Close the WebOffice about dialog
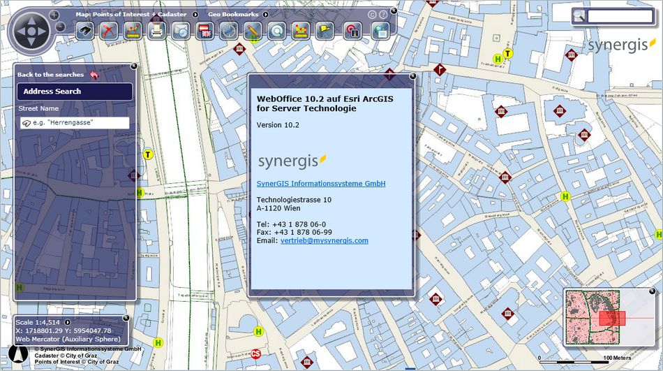This screenshot has width=663, height=371. pyautogui.click(x=412, y=76)
